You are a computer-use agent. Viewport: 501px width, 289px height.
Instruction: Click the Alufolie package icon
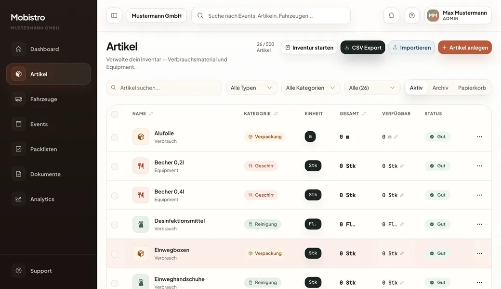point(141,137)
